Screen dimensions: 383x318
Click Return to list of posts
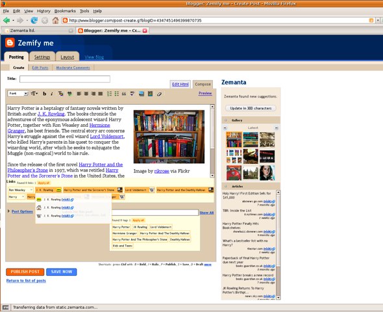tap(26, 280)
